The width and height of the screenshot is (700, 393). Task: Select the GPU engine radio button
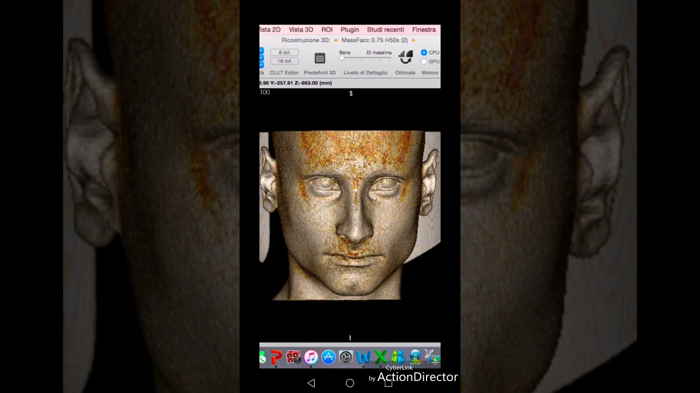click(424, 61)
